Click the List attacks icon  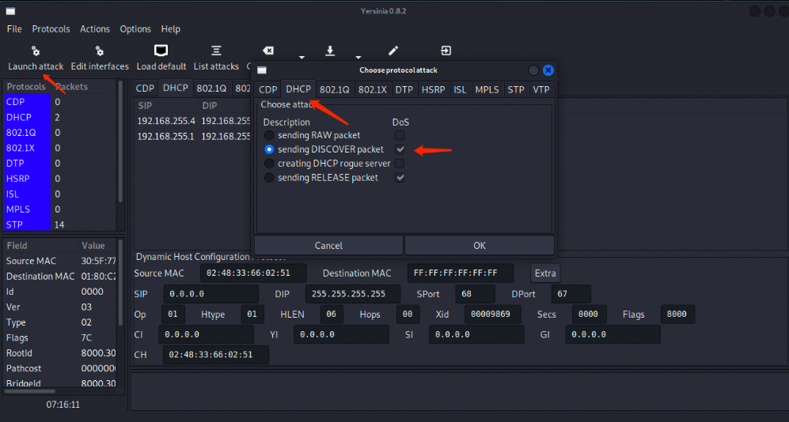(x=216, y=51)
